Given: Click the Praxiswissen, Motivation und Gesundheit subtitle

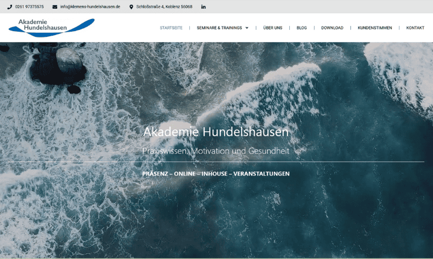Looking at the screenshot, I should pos(216,151).
